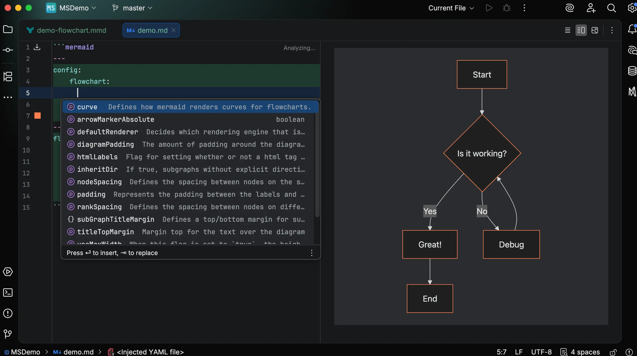
Task: Open the Run tool window icon
Action: pyautogui.click(x=8, y=272)
